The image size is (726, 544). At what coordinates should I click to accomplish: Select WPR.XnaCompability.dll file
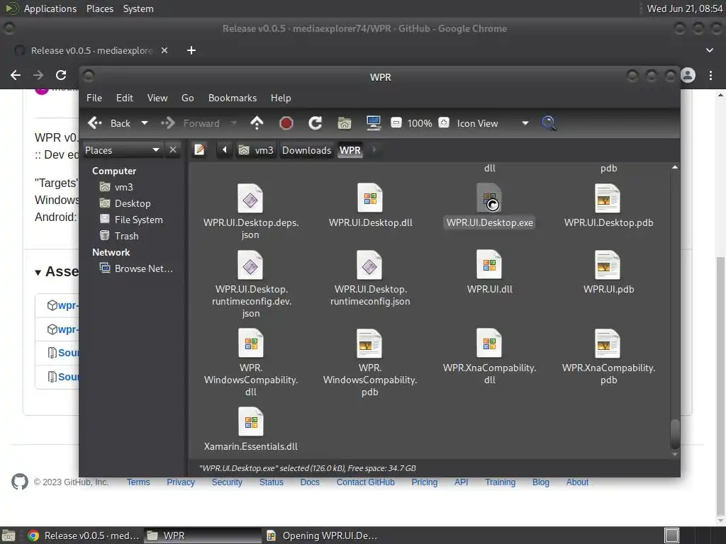point(489,357)
